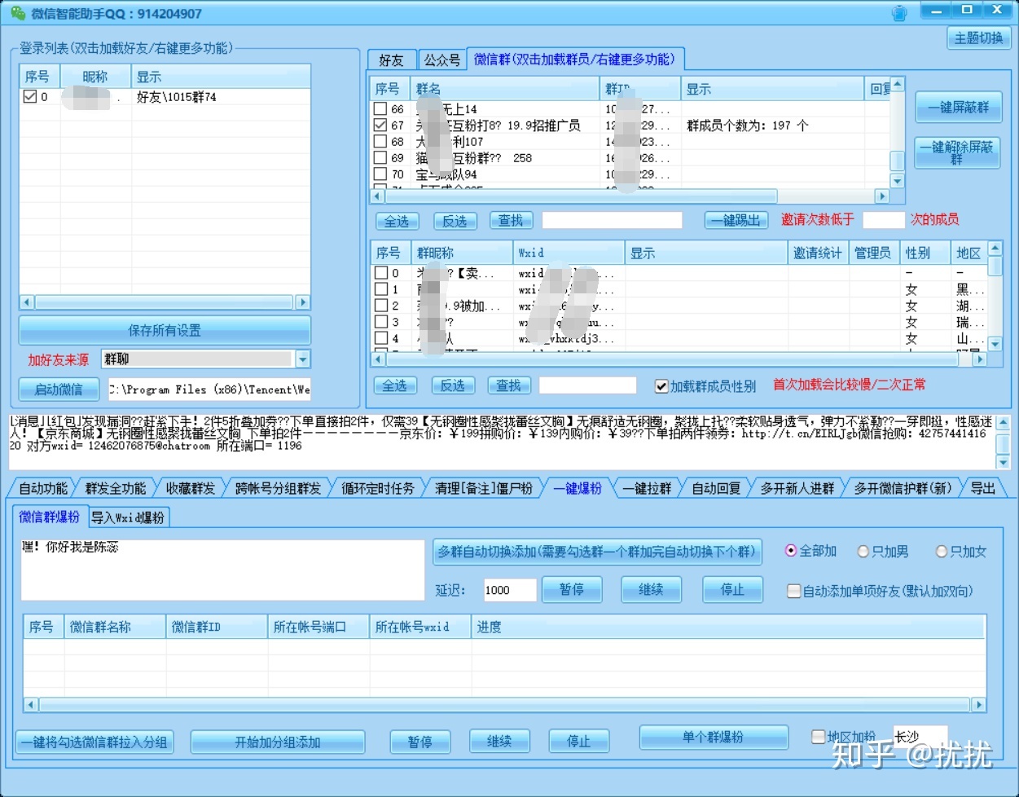Select 只加女 radio option
The width and height of the screenshot is (1019, 797).
[942, 552]
